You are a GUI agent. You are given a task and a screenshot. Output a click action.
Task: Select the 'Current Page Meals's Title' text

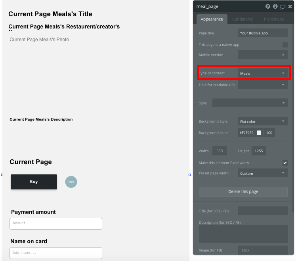50,14
